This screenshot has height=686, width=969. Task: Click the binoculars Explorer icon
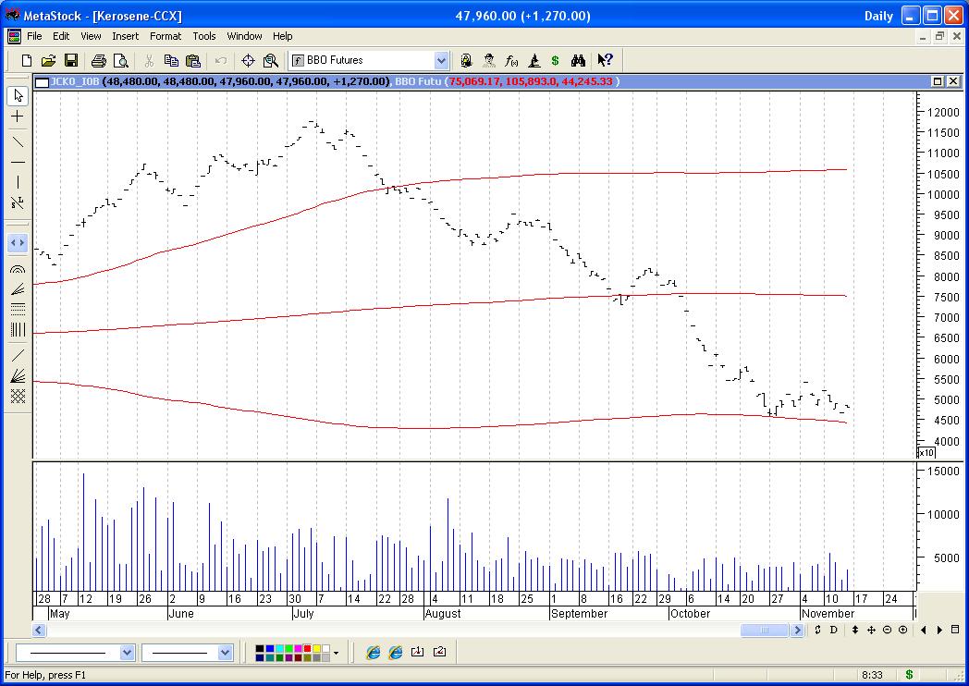(x=578, y=61)
